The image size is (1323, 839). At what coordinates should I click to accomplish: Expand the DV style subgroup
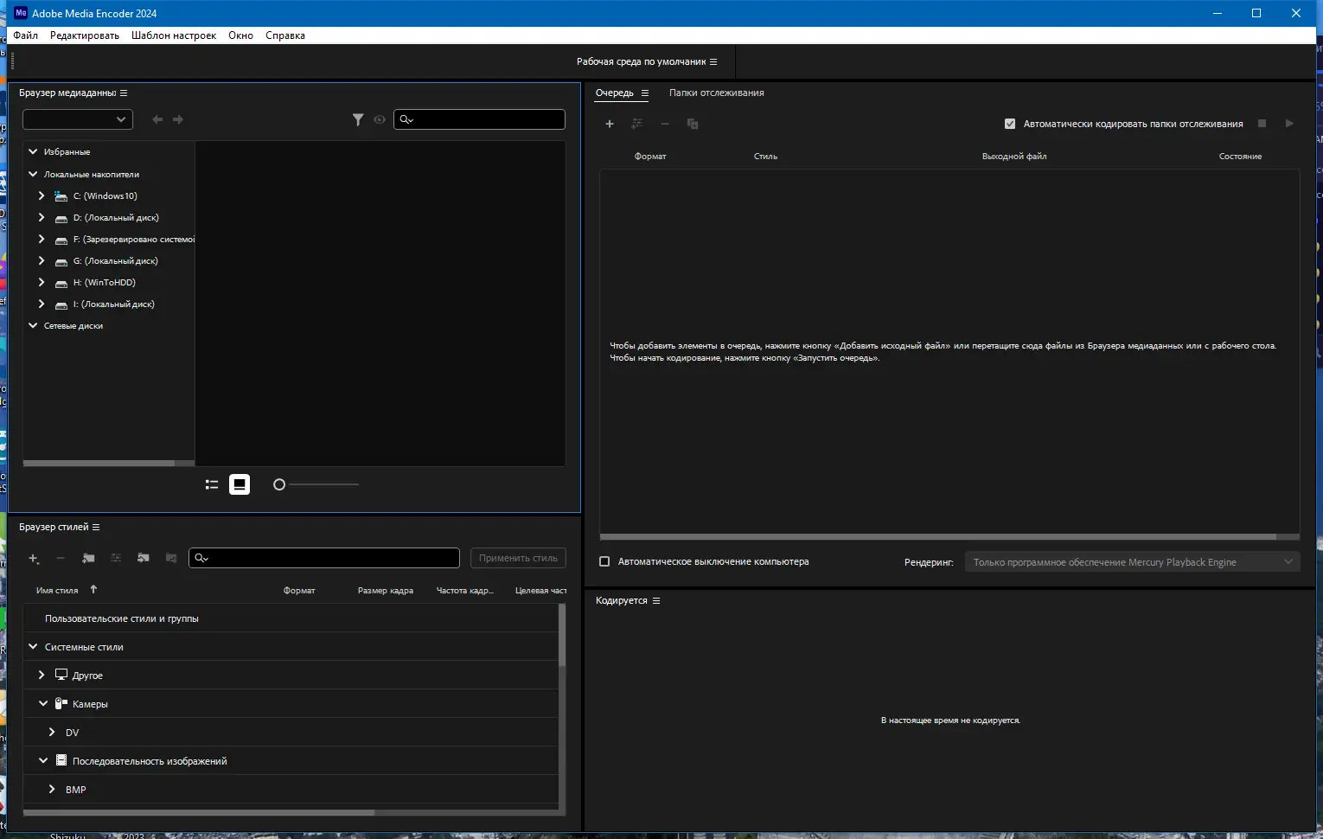[52, 732]
